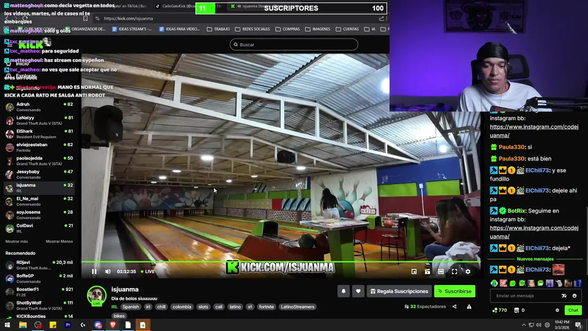
Task: Open the CUENTAS bookmarks folder
Action: pos(347,29)
